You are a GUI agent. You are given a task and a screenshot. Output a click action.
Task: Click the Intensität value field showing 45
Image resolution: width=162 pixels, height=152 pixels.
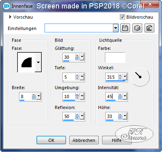coord(112,96)
